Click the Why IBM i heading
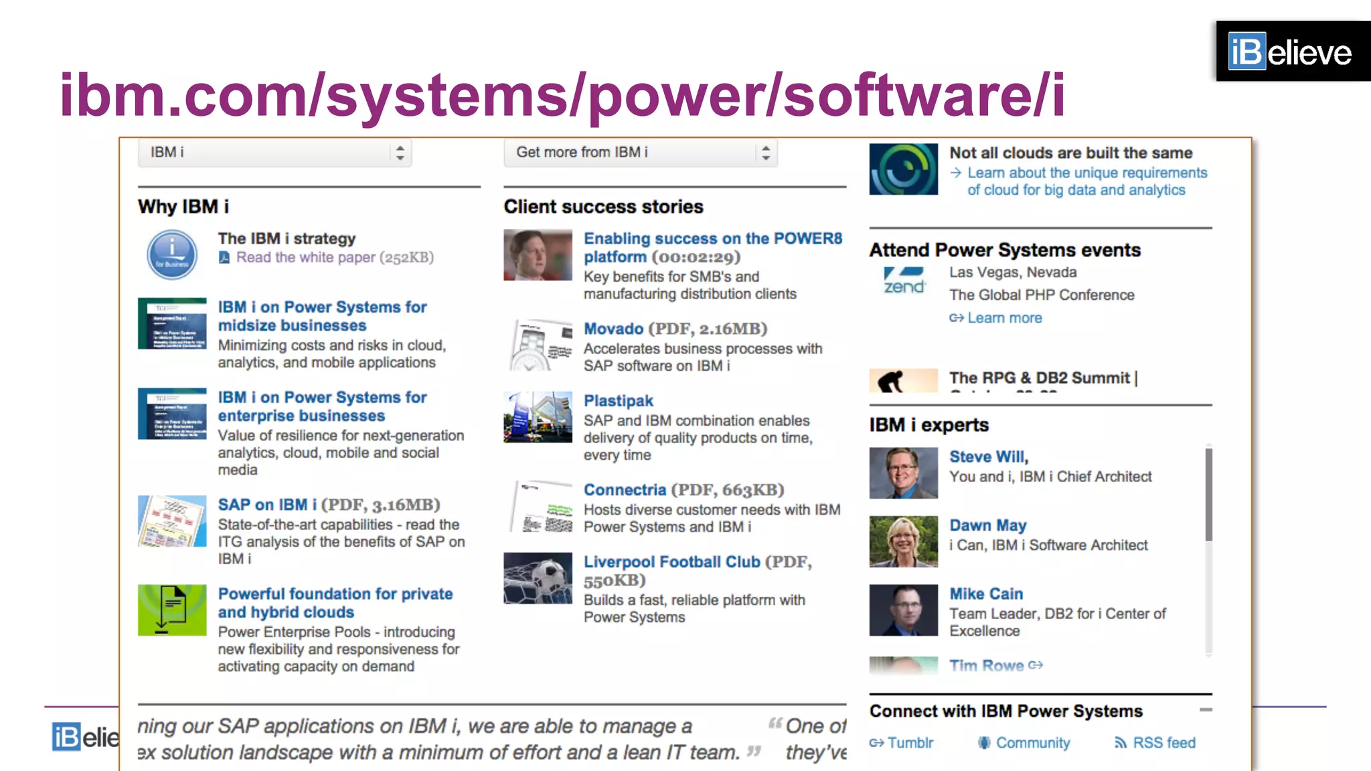Viewport: 1371px width, 771px height. (x=183, y=207)
